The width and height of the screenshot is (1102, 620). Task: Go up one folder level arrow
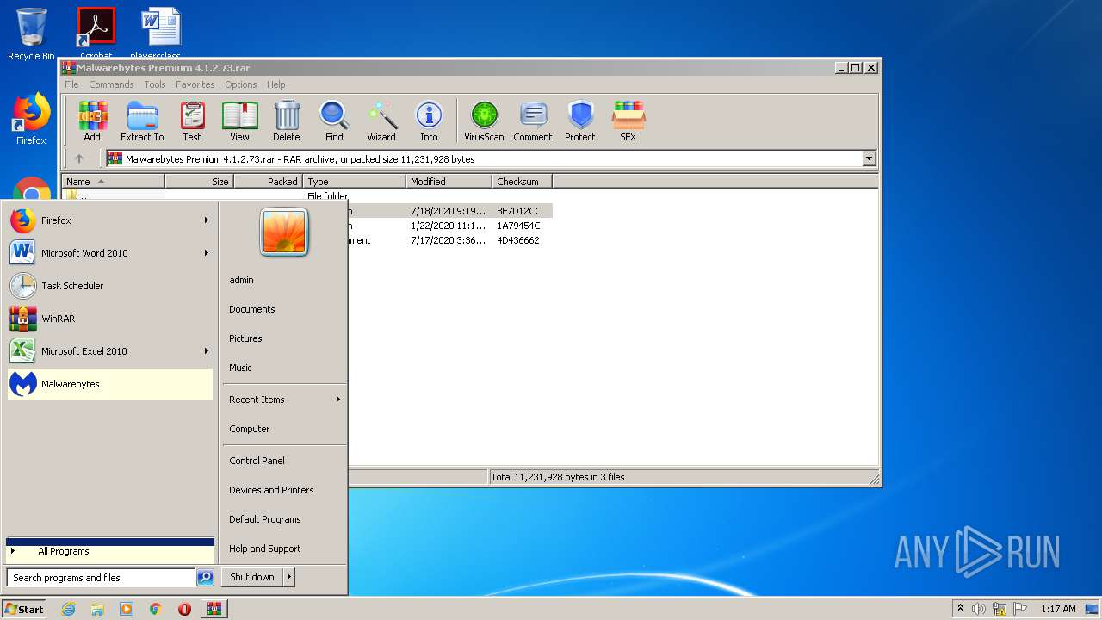pos(79,158)
